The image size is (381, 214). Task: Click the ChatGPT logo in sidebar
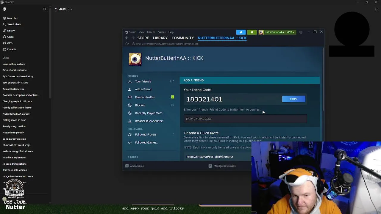pyautogui.click(x=4, y=9)
